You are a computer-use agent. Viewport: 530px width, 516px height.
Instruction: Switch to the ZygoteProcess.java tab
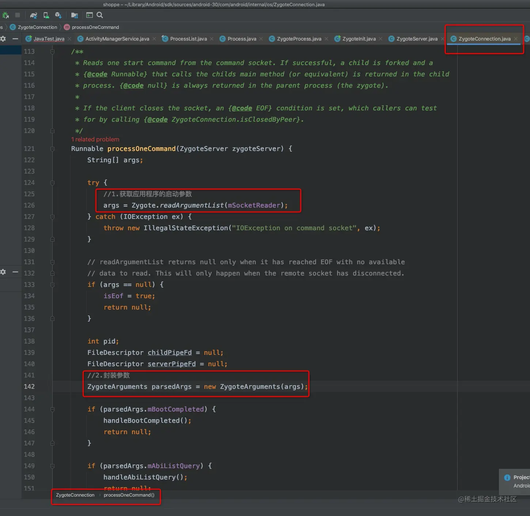point(299,39)
